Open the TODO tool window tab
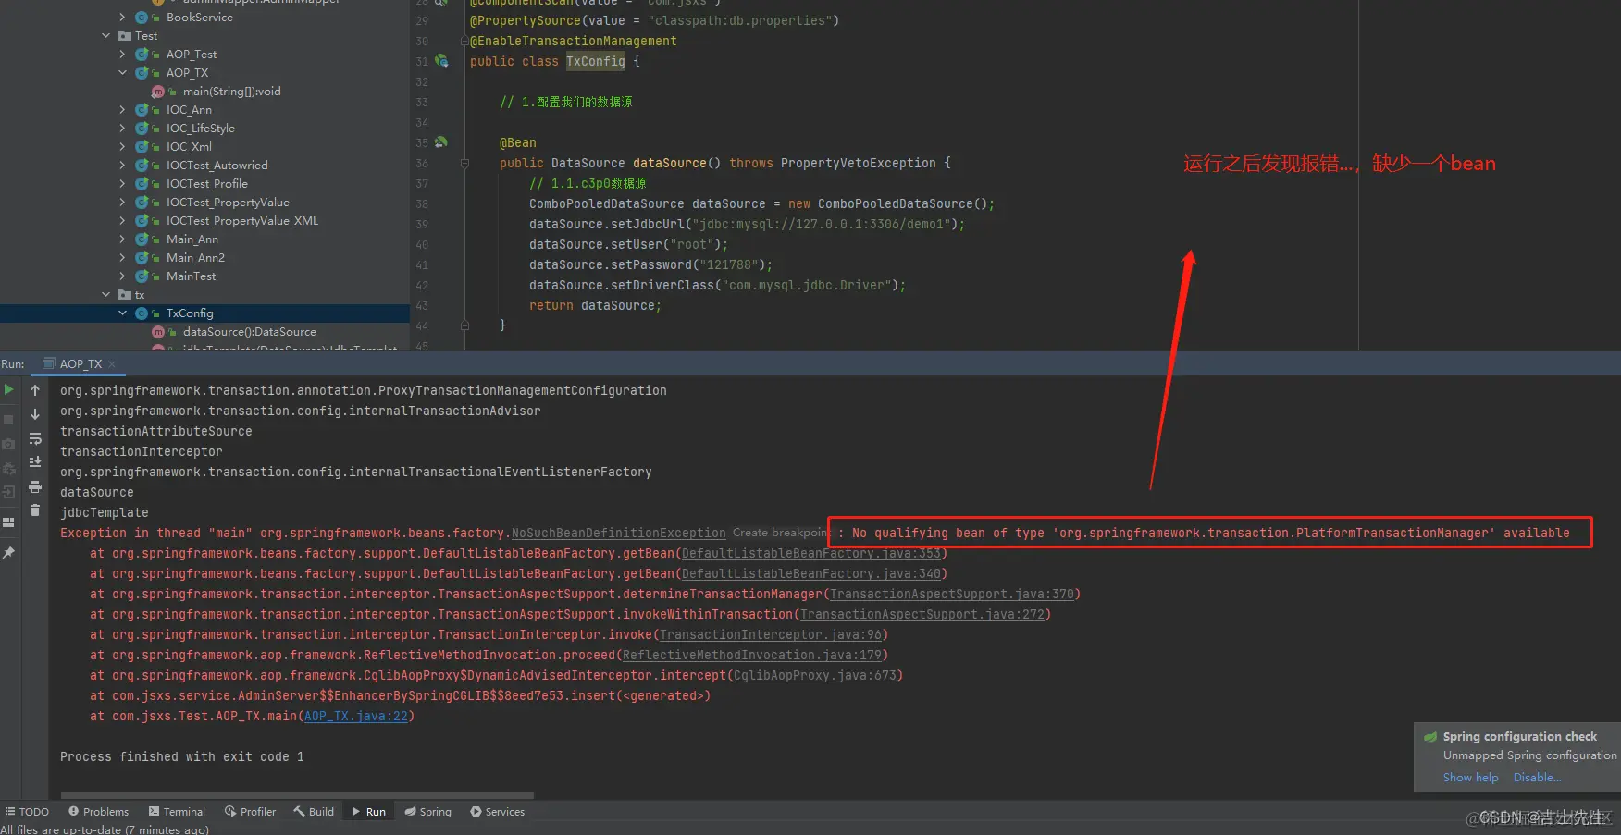Screen dimensions: 1621x835 (x=27, y=812)
